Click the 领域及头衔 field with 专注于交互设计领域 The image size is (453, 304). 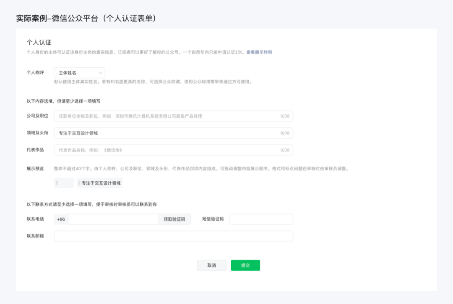tap(174, 133)
